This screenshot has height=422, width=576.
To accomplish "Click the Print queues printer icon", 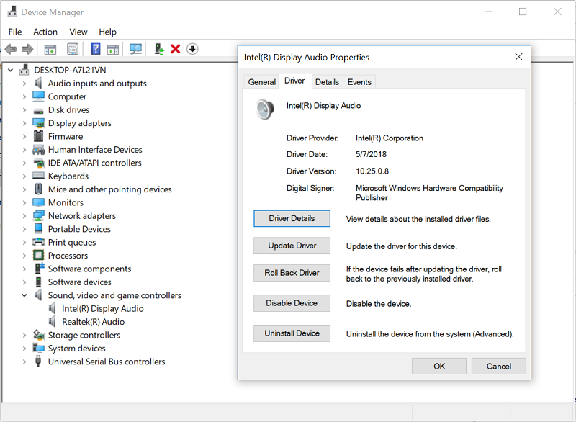I will tap(38, 242).
